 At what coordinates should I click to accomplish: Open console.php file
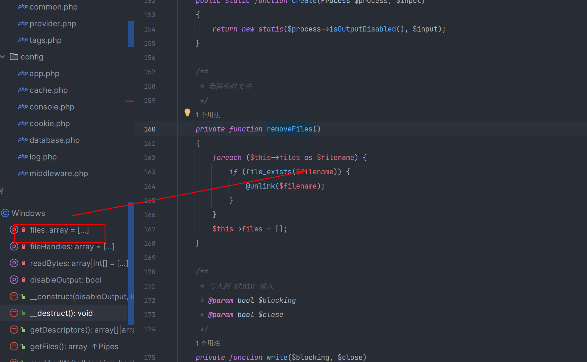52,107
